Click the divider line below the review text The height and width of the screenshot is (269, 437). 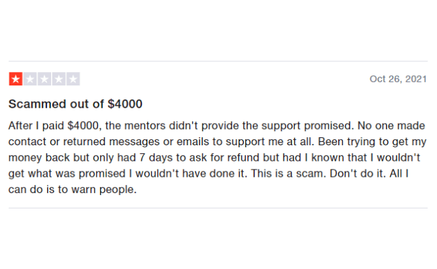click(x=218, y=208)
